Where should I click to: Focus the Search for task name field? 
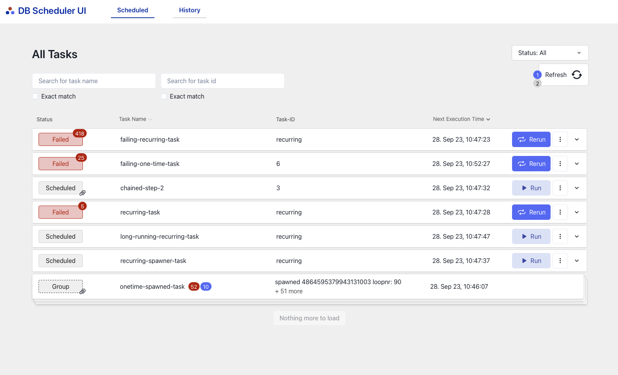pyautogui.click(x=94, y=81)
